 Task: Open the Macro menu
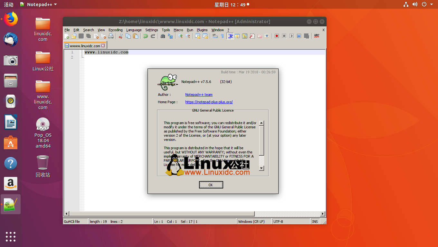[x=178, y=30]
